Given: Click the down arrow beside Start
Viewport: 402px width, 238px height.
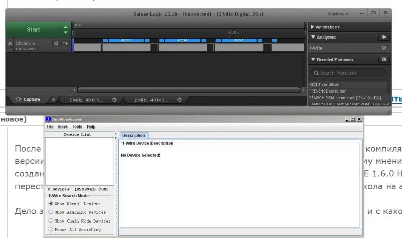Looking at the screenshot, I should 65,33.
